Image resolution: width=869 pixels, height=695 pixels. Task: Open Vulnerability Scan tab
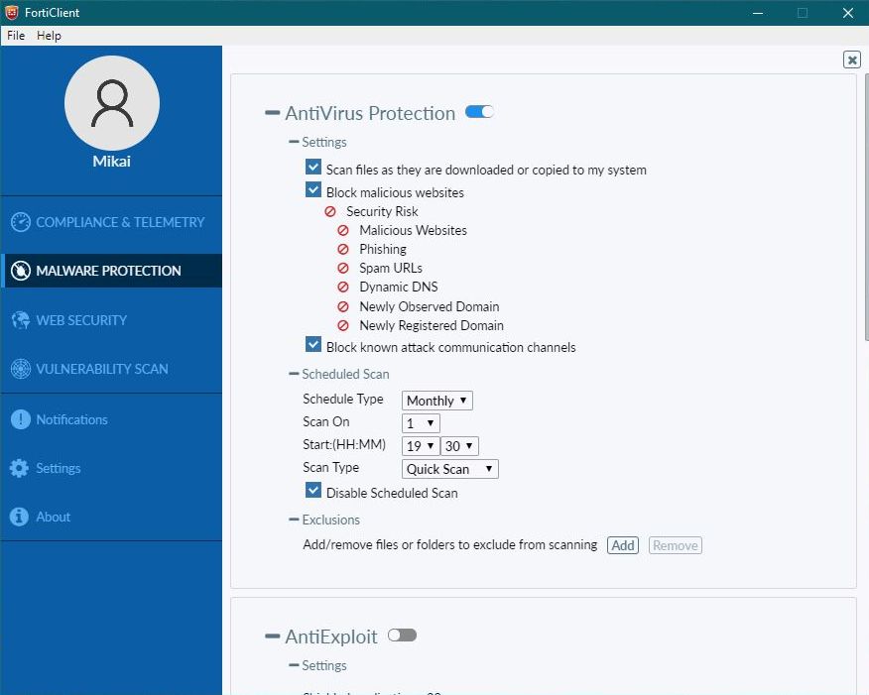pyautogui.click(x=111, y=369)
